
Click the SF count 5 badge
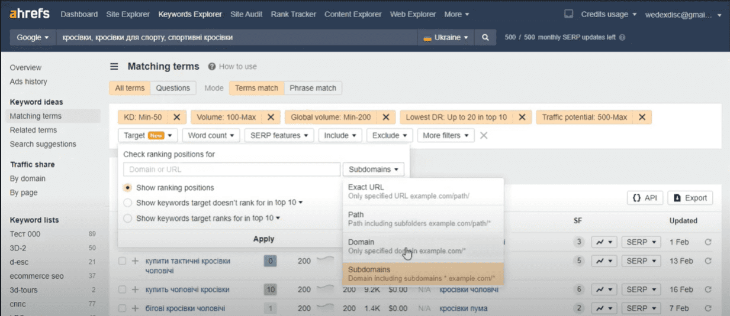pos(578,260)
